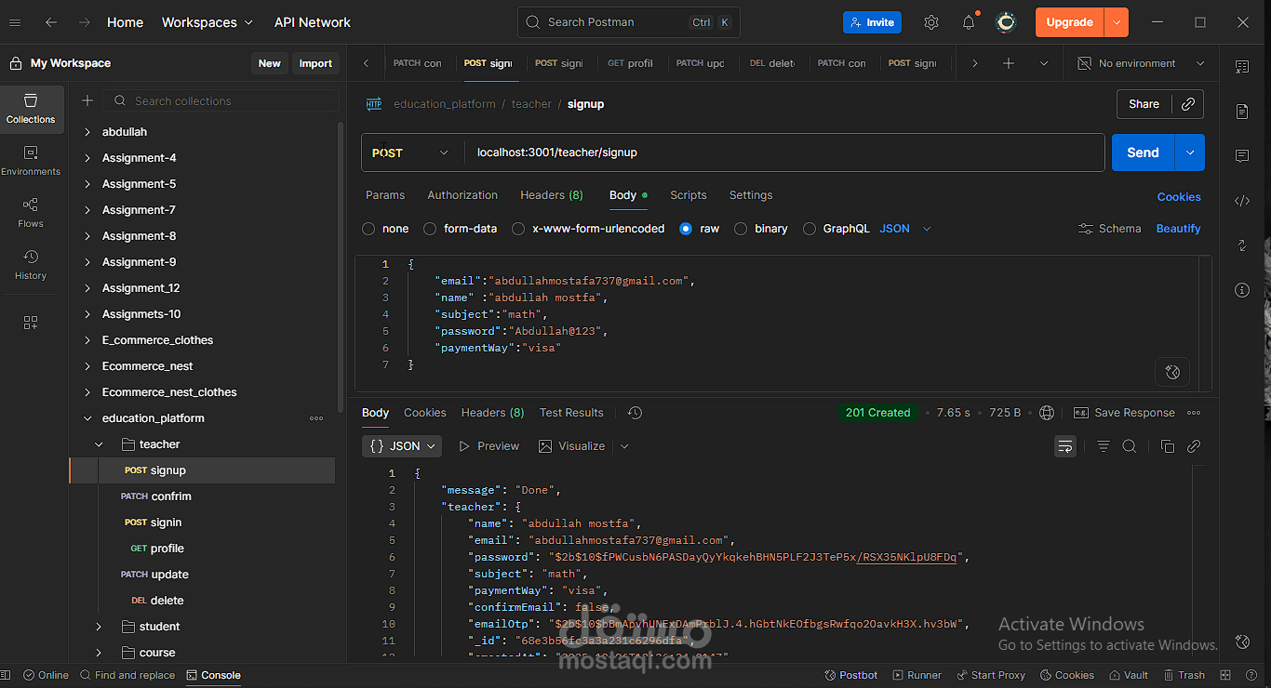Viewport: 1271px width, 688px height.
Task: Send the request with the Send button
Action: pyautogui.click(x=1144, y=152)
